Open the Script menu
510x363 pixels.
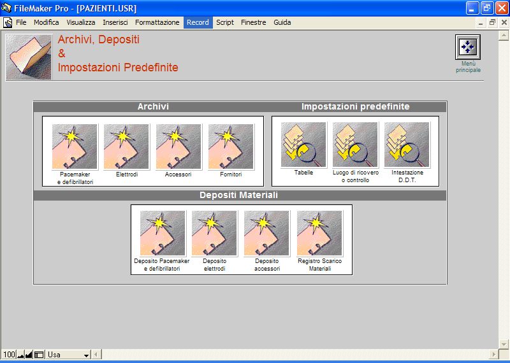tap(224, 22)
